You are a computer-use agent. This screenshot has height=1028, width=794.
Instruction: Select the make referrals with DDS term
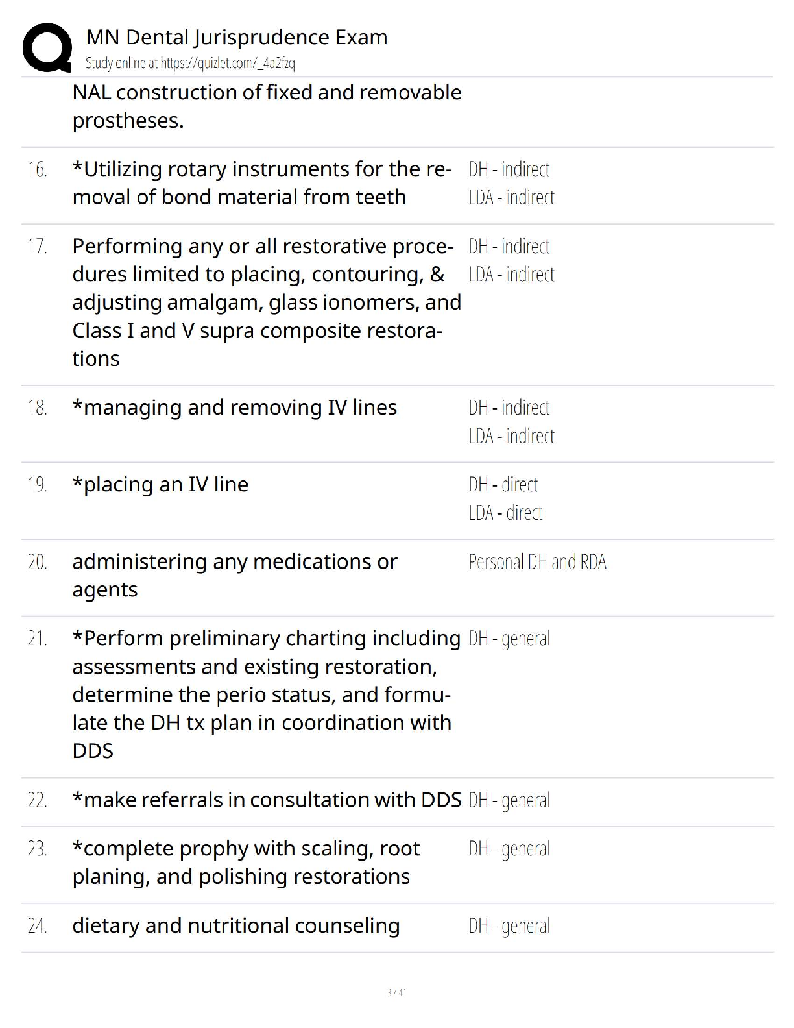point(267,800)
